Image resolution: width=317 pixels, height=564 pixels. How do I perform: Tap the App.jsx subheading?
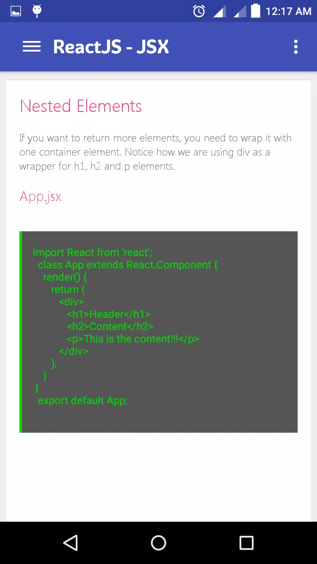(41, 196)
